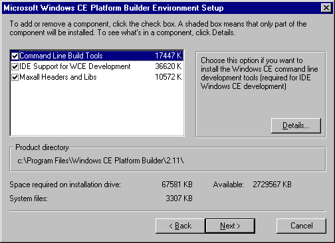Continue setup with the Next button
335x243 pixels.
[x=230, y=226]
